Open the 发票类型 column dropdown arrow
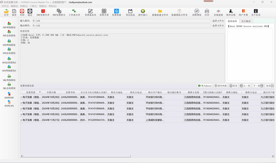 (x=40, y=92)
